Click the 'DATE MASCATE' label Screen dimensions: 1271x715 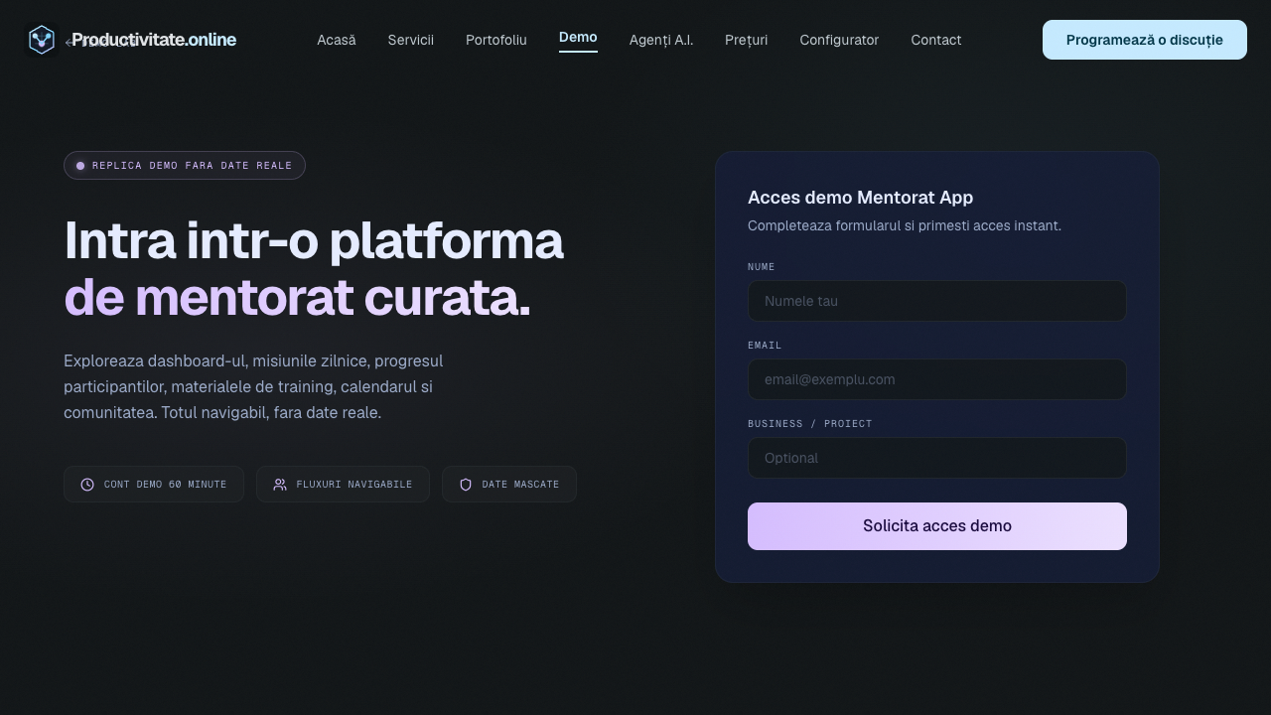click(520, 485)
